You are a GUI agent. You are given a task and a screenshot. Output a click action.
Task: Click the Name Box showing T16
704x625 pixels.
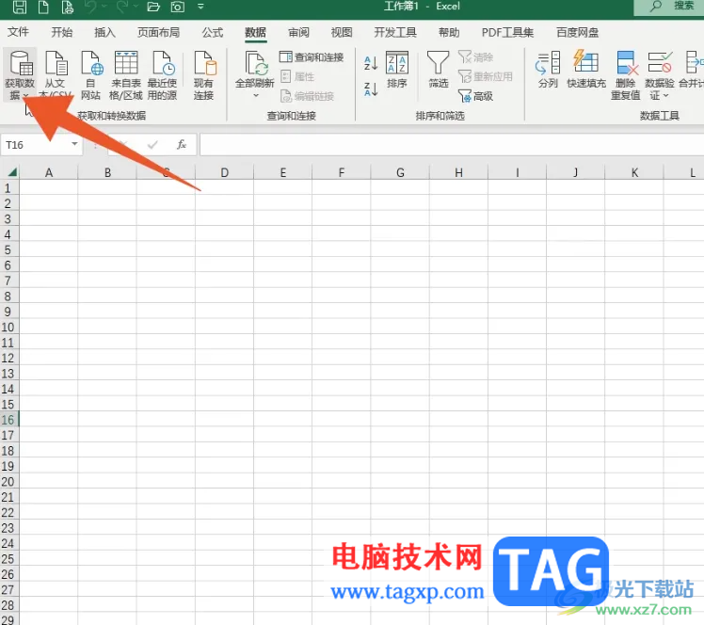click(36, 145)
